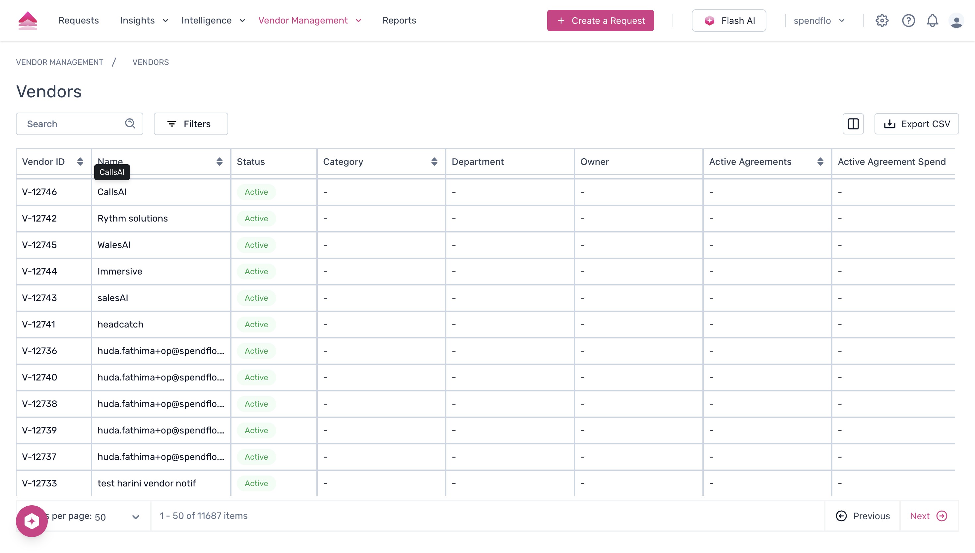This screenshot has height=553, width=975.
Task: Navigate via the VENDOR MANAGEMENT breadcrumb link
Action: 59,62
